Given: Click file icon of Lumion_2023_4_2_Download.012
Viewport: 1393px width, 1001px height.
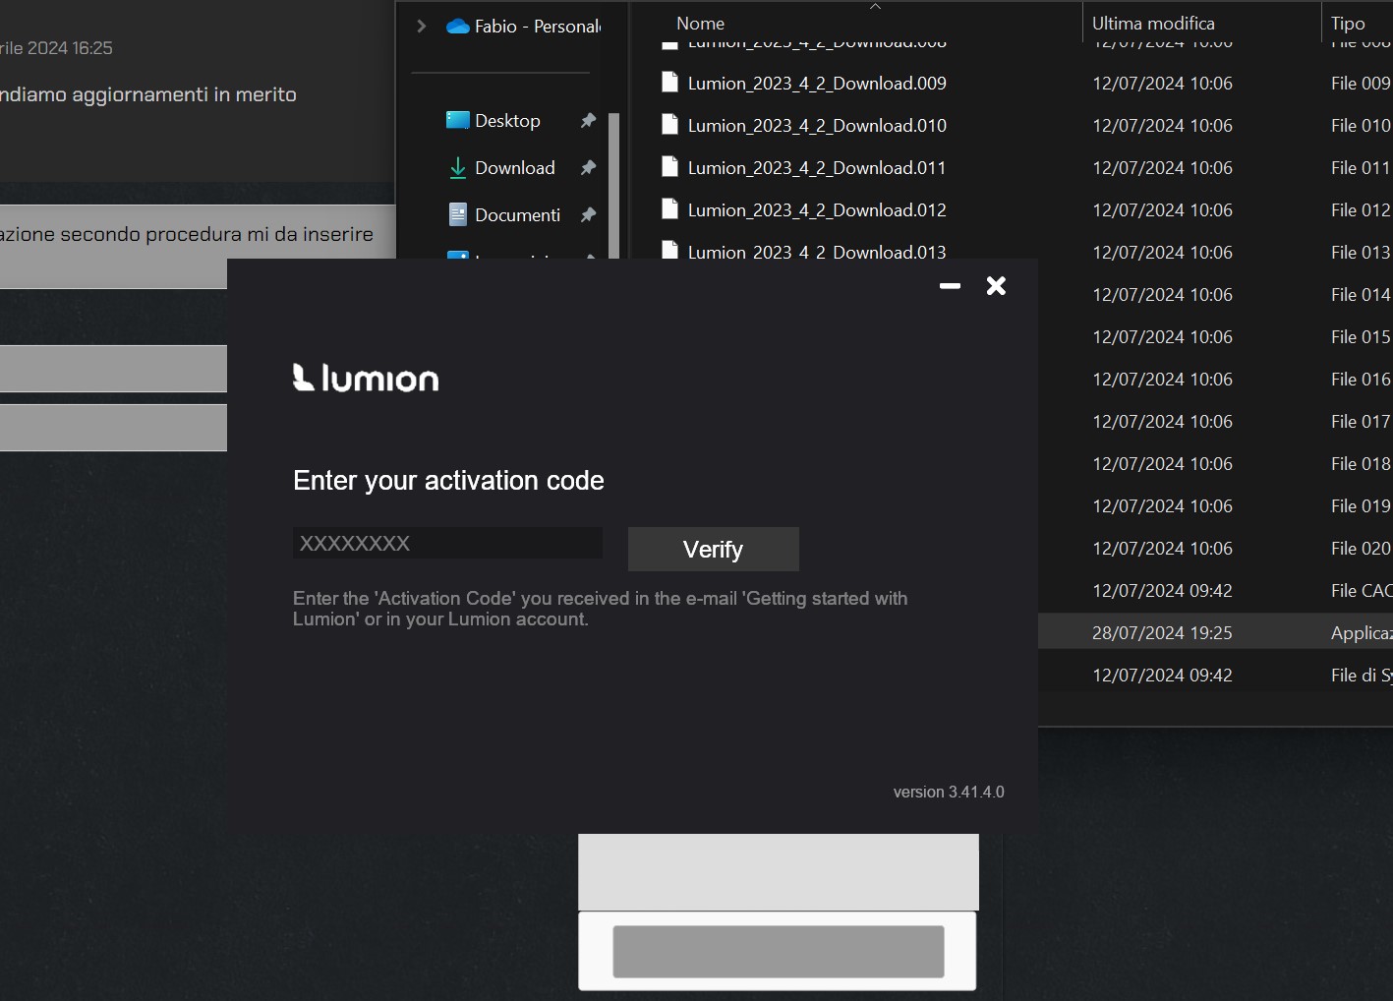Looking at the screenshot, I should click(669, 209).
